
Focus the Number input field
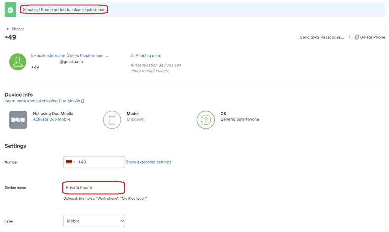coord(94,162)
